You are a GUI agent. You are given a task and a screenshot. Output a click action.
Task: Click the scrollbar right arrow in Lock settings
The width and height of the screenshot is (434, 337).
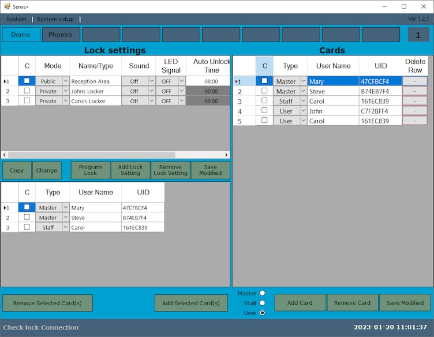pyautogui.click(x=226, y=155)
